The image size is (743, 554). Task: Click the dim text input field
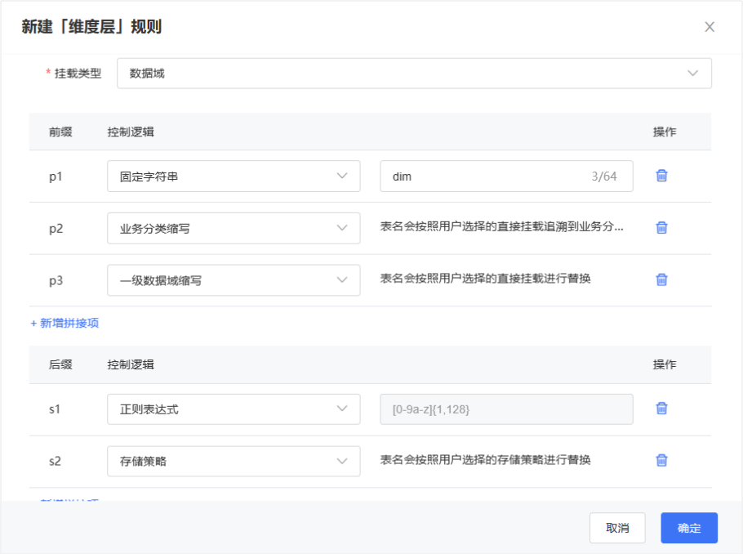pos(486,176)
